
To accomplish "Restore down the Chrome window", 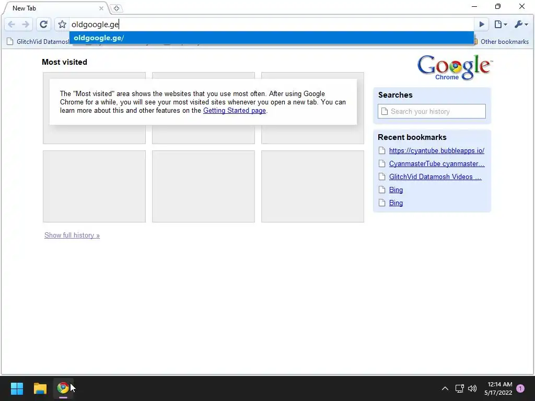I will coord(498,6).
